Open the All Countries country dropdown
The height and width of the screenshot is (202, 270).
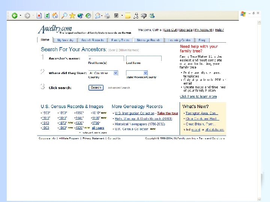(x=103, y=73)
